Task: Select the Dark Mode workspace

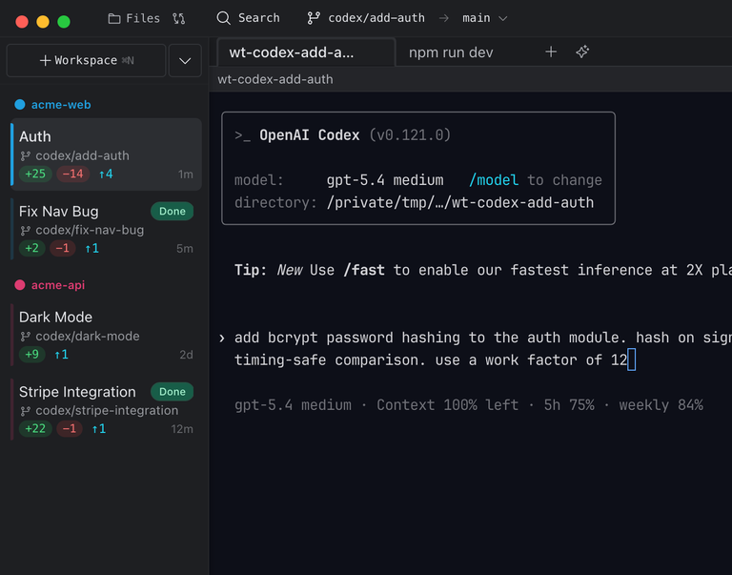Action: coord(106,336)
